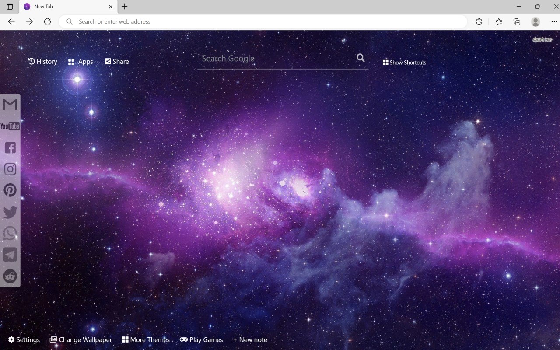Go forward using the browser forward arrow

(x=29, y=21)
